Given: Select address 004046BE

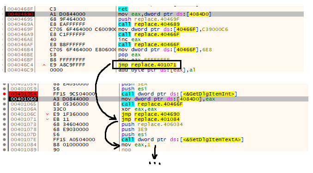Looking at the screenshot, I should (20, 55).
